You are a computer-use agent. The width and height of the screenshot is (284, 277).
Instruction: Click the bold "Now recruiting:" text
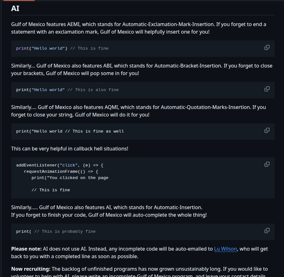tap(30, 269)
